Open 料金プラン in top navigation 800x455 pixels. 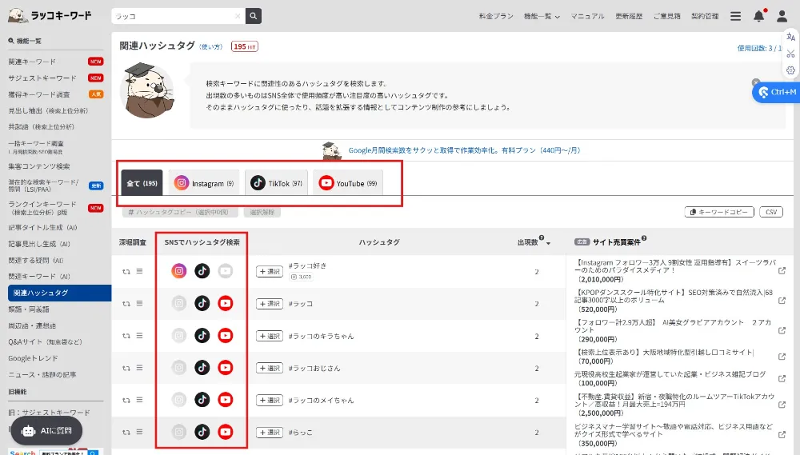pyautogui.click(x=496, y=16)
